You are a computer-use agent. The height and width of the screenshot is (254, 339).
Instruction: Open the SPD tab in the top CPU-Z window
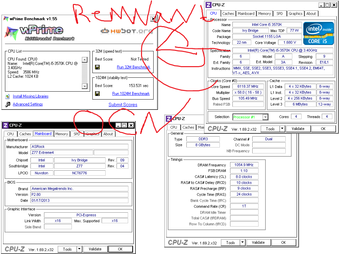click(279, 13)
